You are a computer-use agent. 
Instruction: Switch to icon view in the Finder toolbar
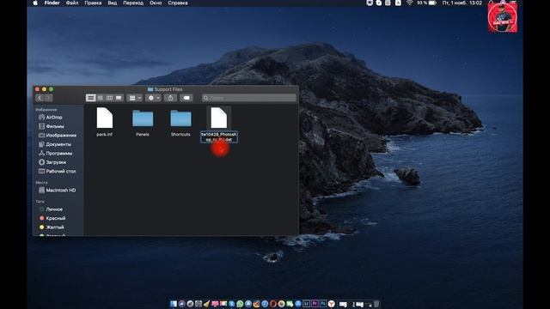(x=90, y=98)
